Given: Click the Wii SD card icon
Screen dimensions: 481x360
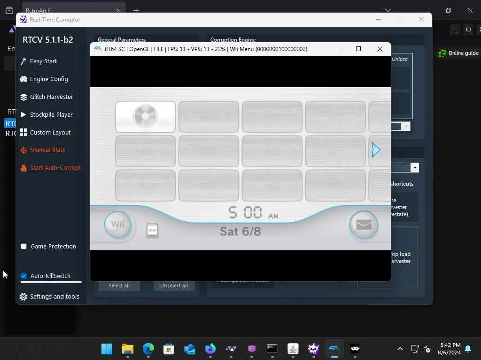Looking at the screenshot, I should pos(153,231).
